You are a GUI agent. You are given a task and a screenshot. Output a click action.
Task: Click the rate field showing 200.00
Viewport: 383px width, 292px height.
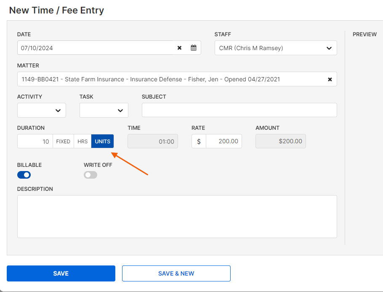tap(224, 141)
